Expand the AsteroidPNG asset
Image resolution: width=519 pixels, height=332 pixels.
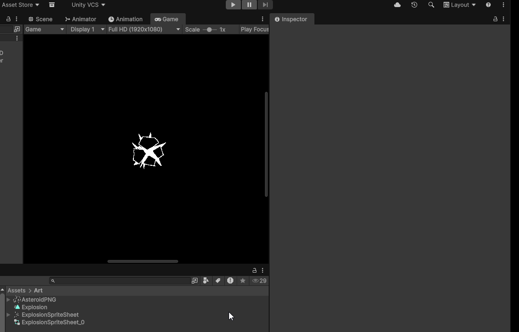pos(8,300)
